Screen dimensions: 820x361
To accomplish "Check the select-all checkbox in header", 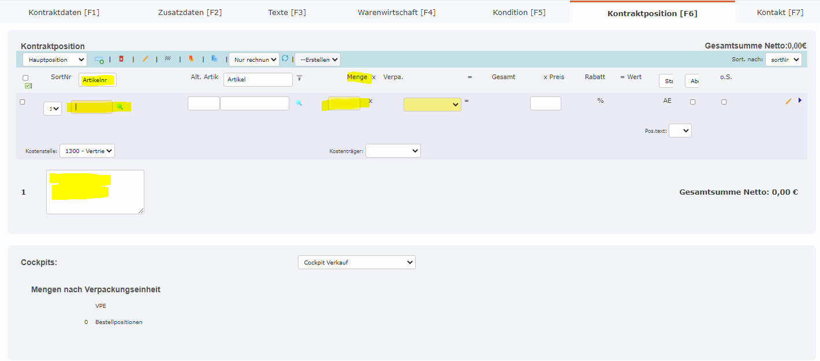I will coord(25,78).
